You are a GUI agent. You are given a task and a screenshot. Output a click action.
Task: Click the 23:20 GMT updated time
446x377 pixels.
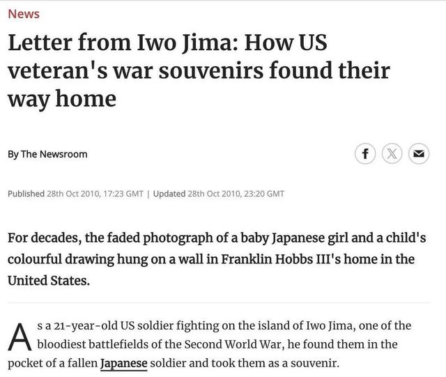pos(264,194)
